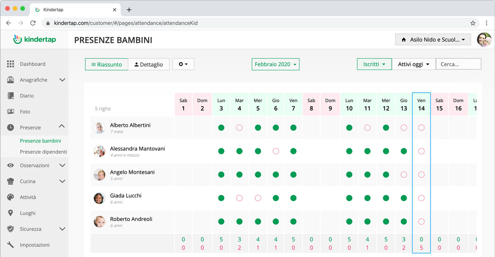Toggle Alessandra Mantovani's absence on Gio 6
Viewport: 495px width, 257px height.
[x=276, y=151]
